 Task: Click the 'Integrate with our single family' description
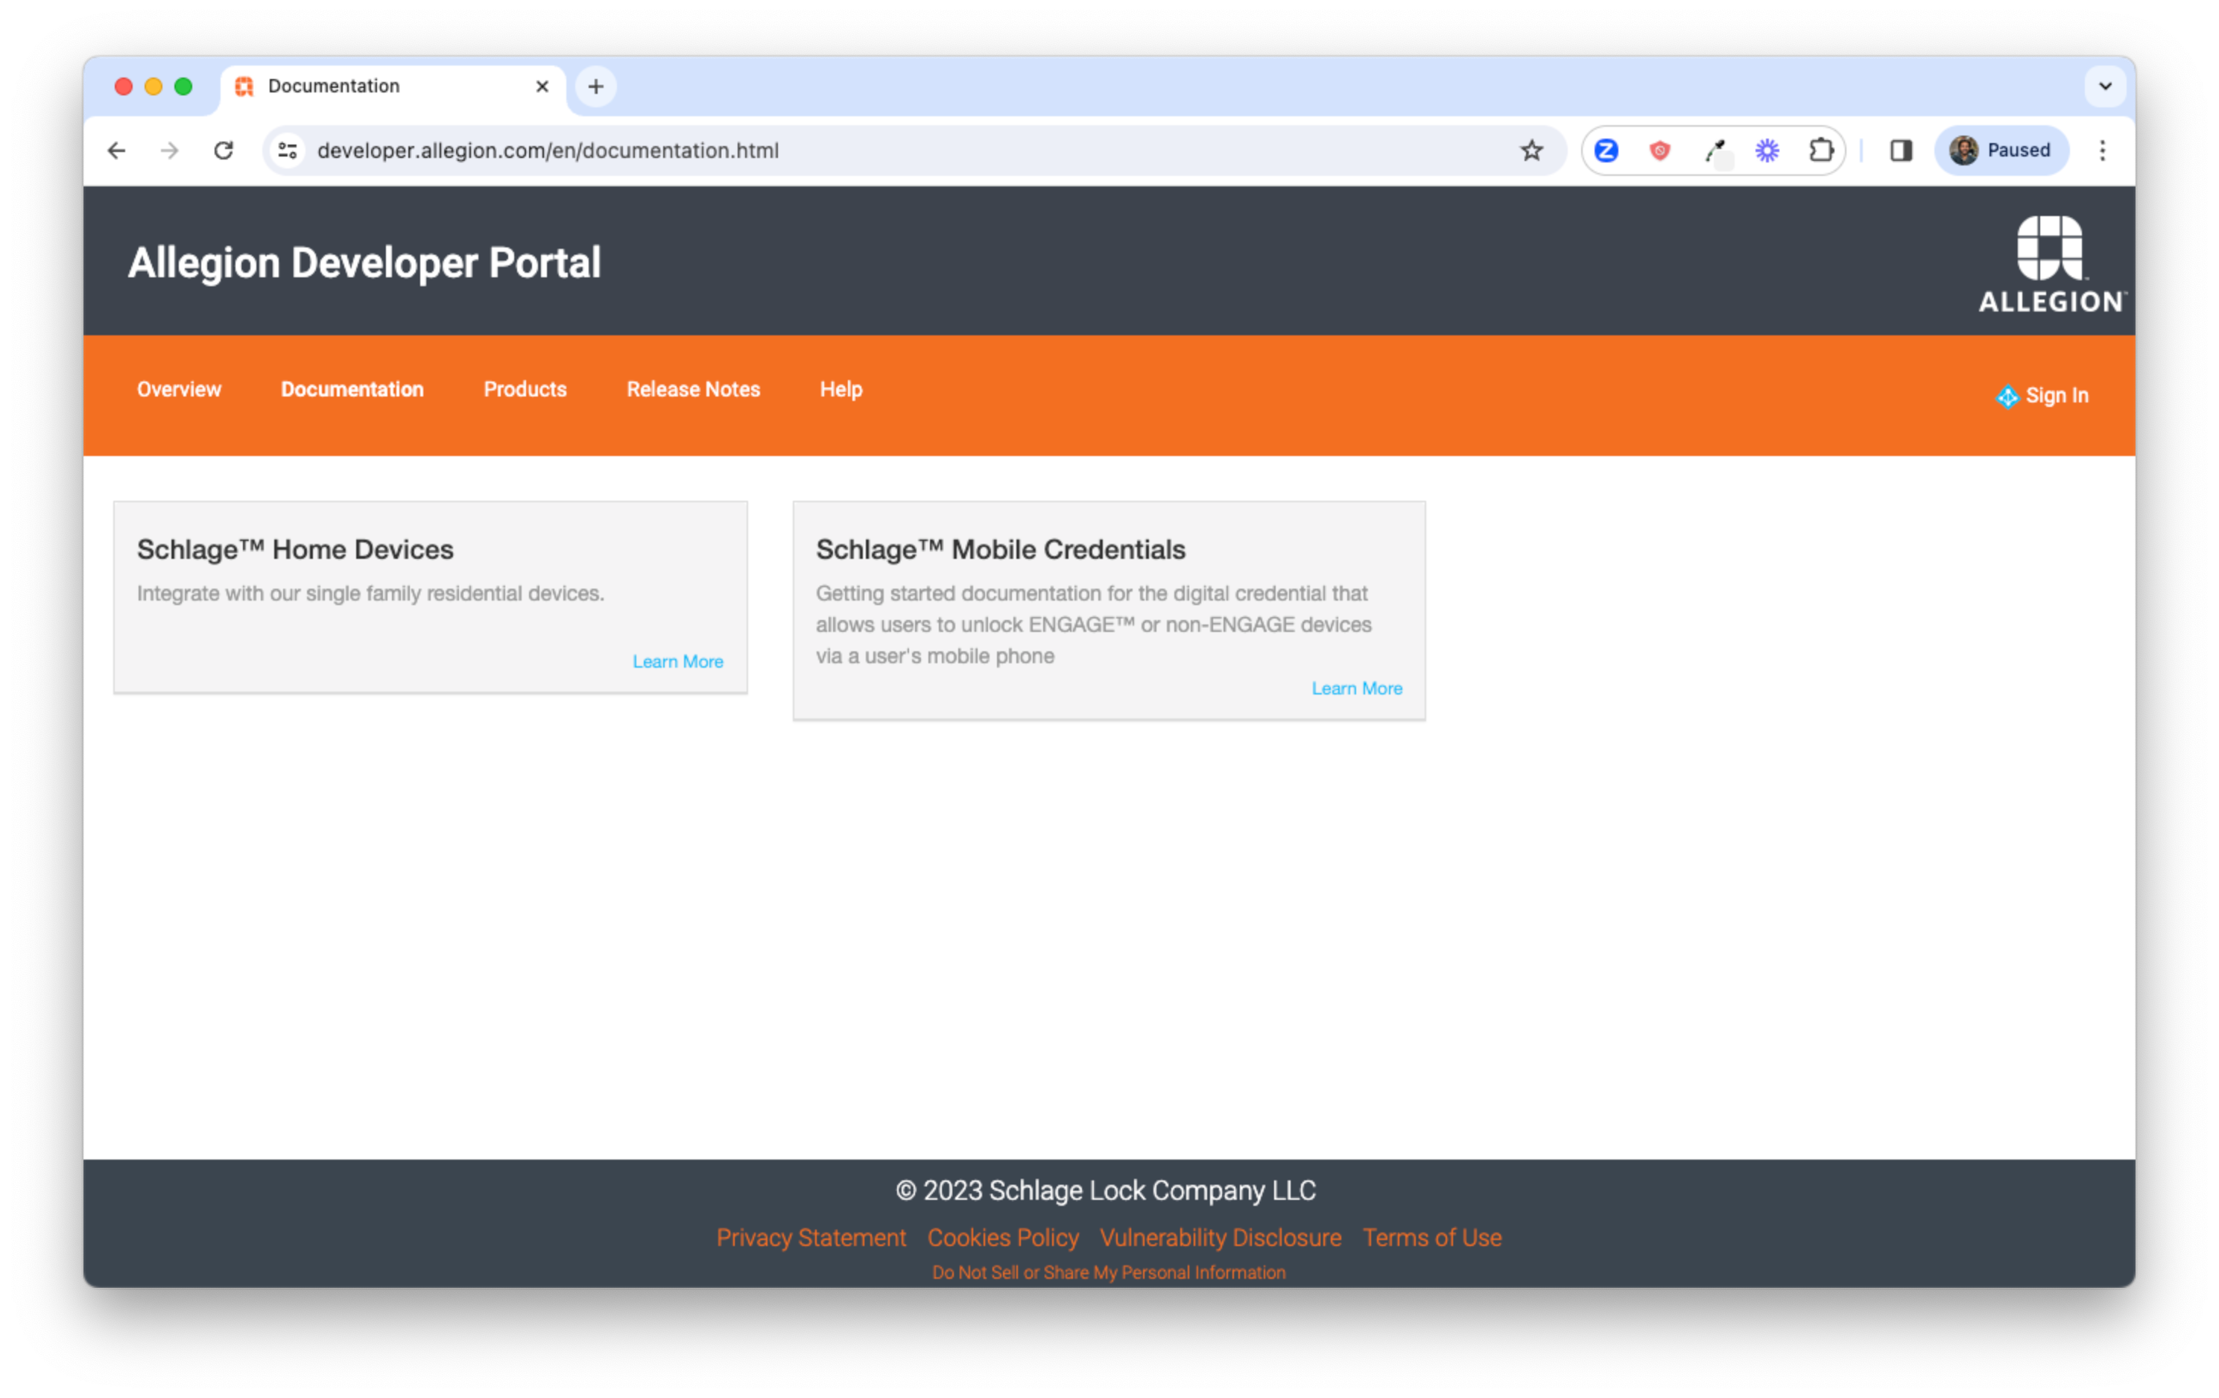click(x=370, y=593)
